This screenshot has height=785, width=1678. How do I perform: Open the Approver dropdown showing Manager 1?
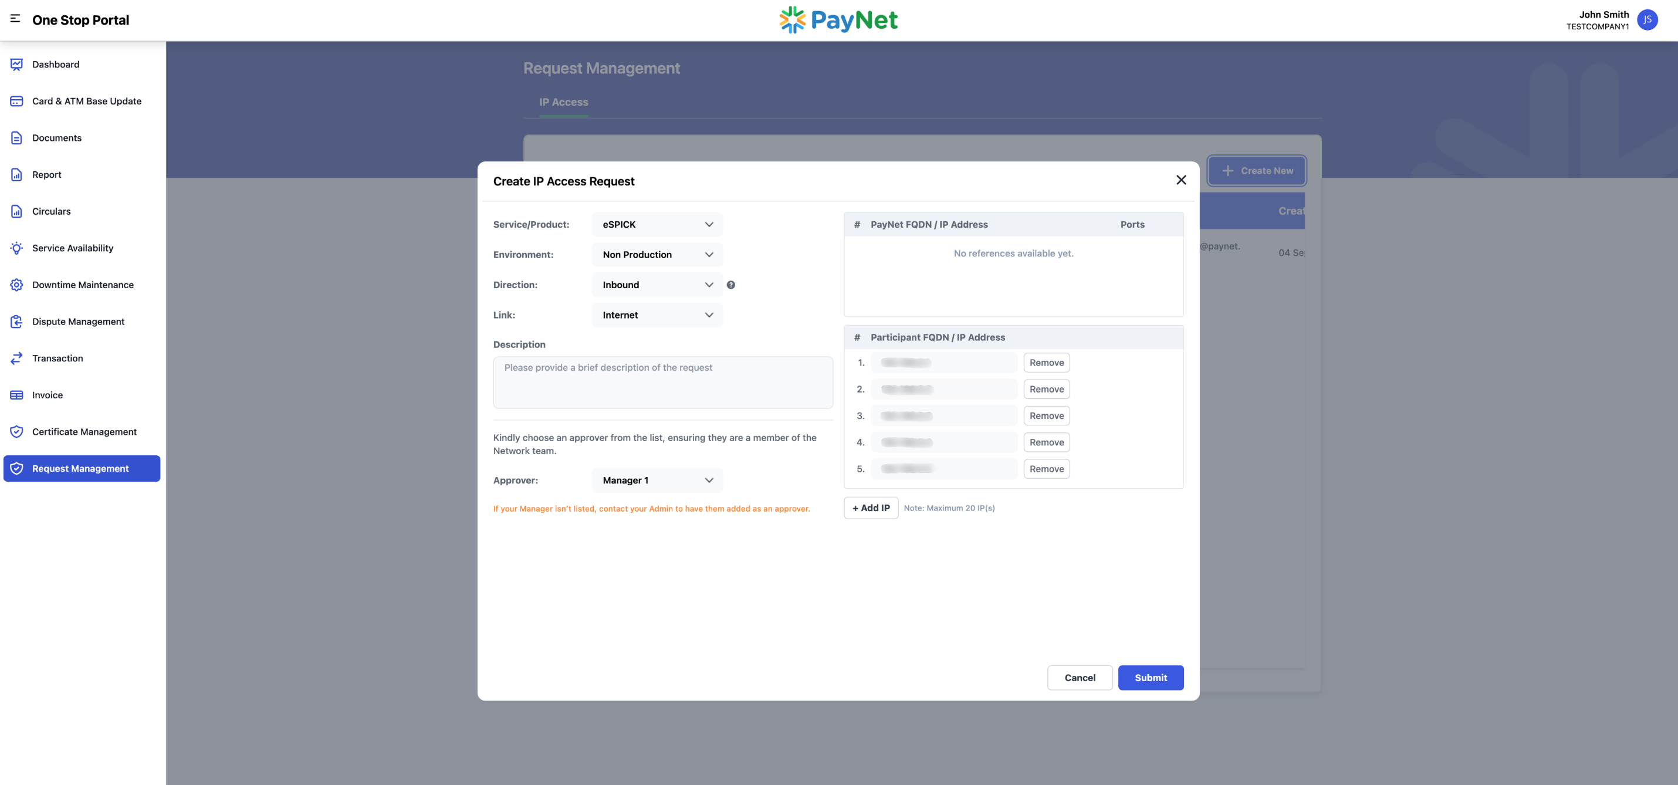pyautogui.click(x=656, y=480)
